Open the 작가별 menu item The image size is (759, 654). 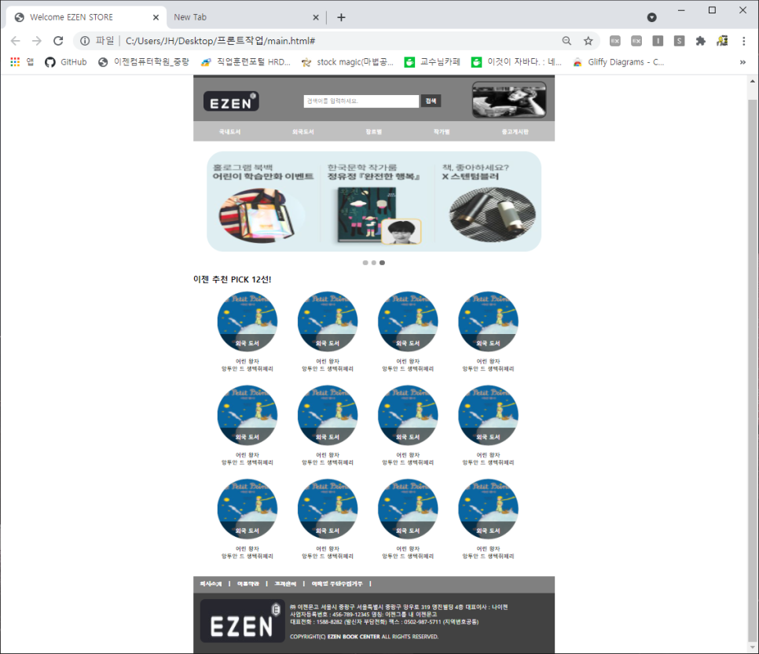point(442,132)
